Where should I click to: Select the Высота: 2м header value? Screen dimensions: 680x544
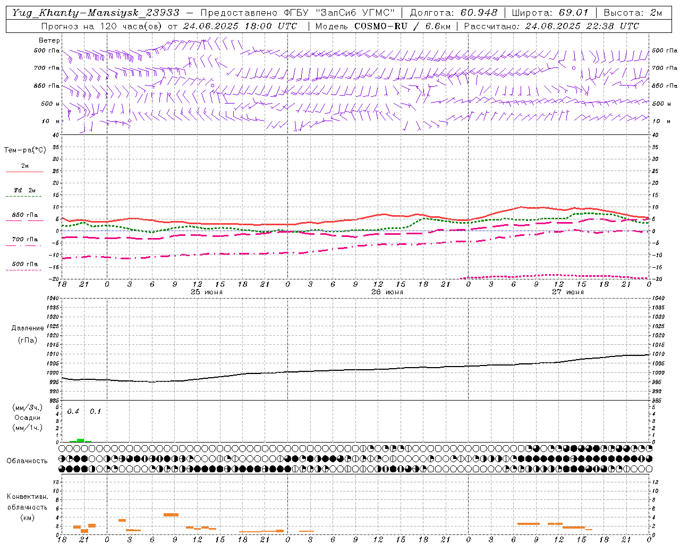(632, 12)
